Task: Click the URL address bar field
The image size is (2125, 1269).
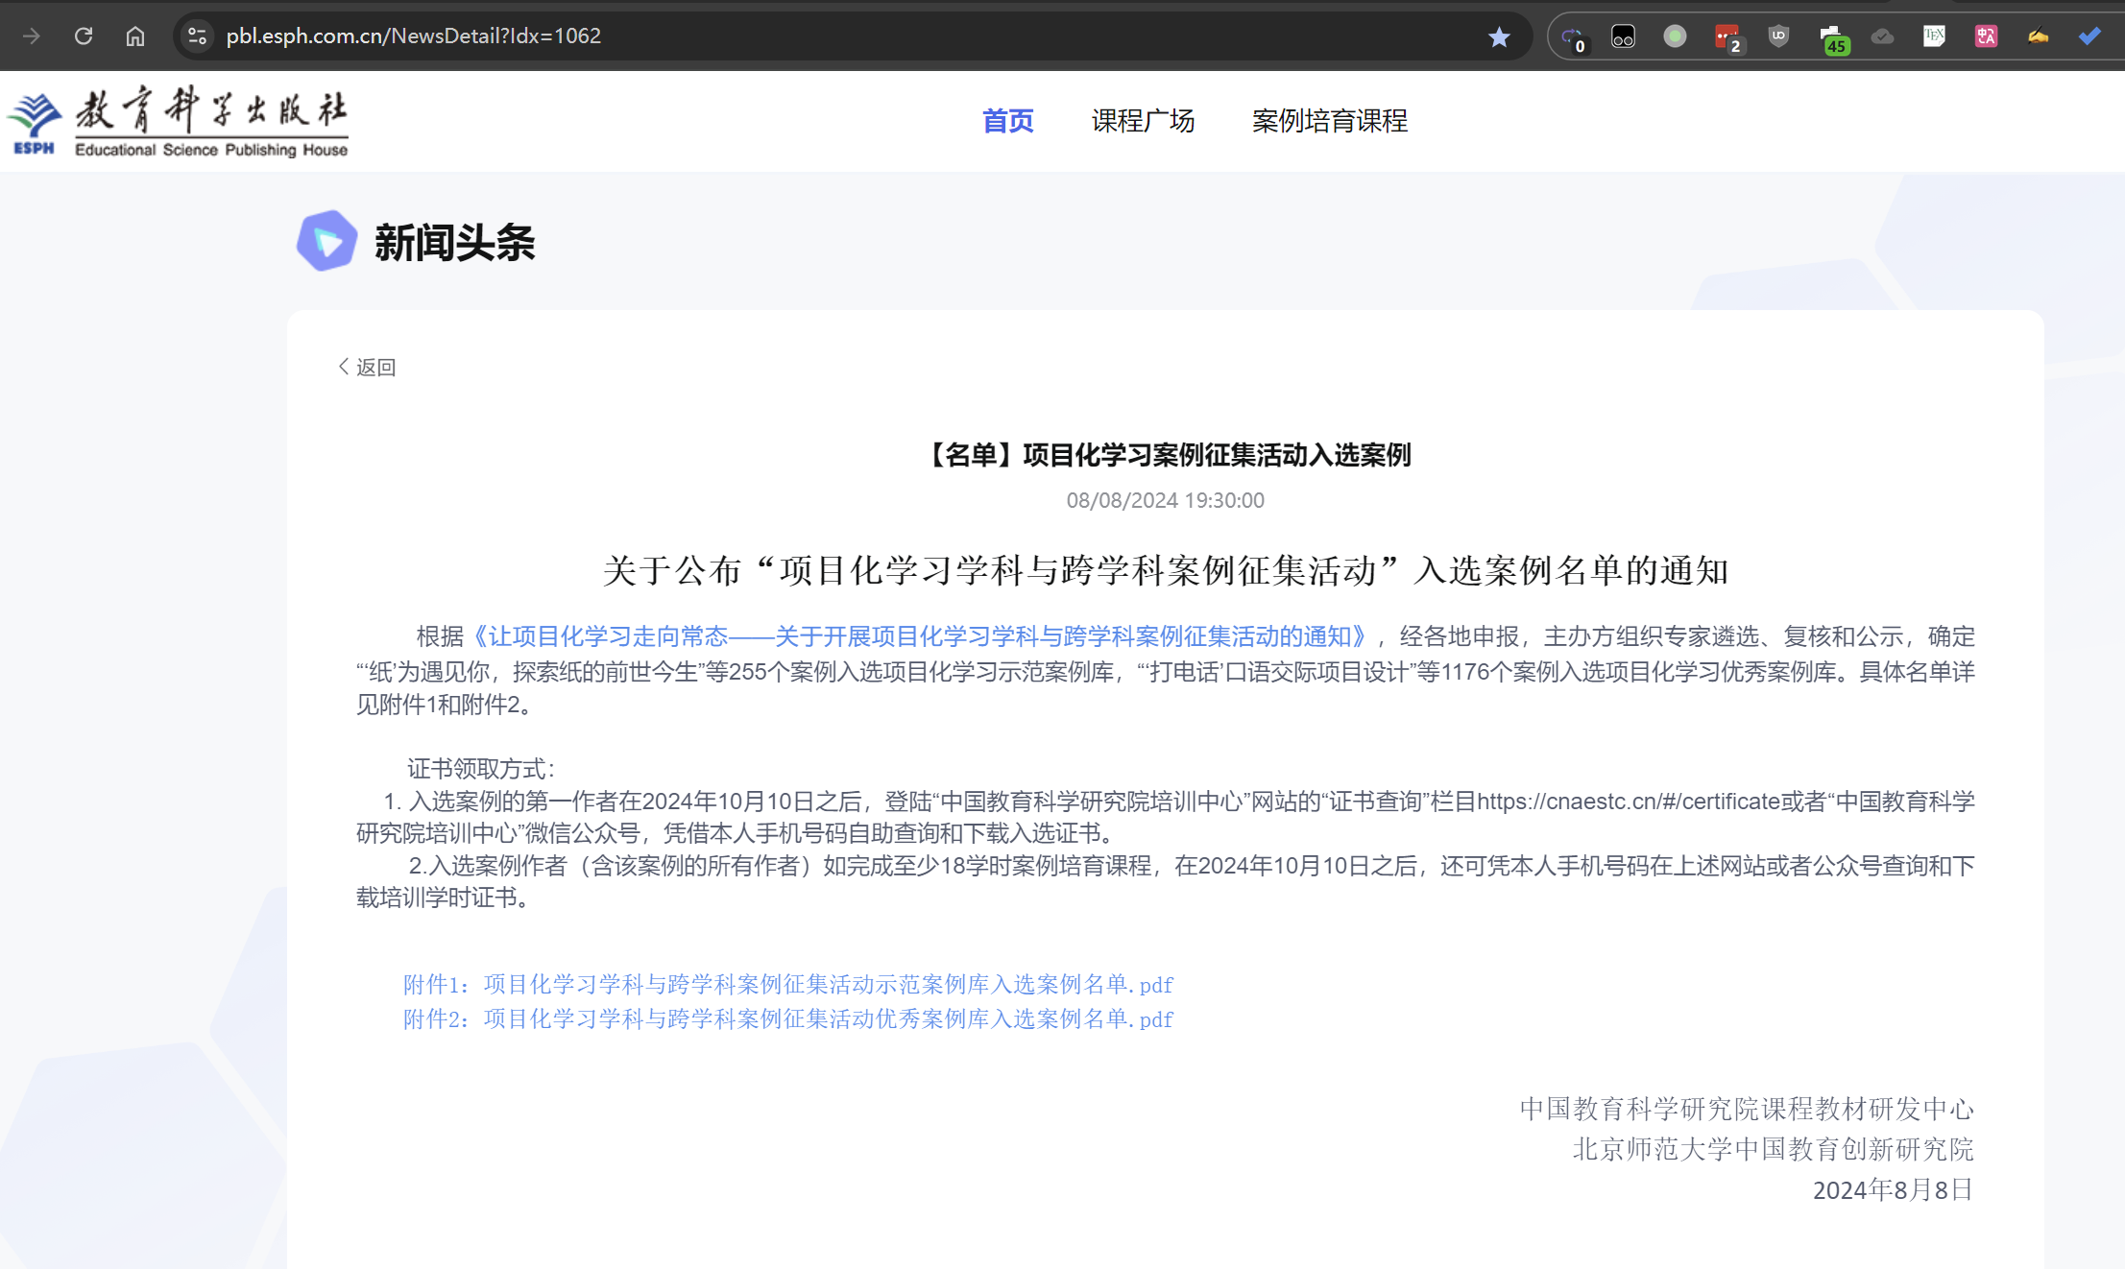Action: (845, 36)
